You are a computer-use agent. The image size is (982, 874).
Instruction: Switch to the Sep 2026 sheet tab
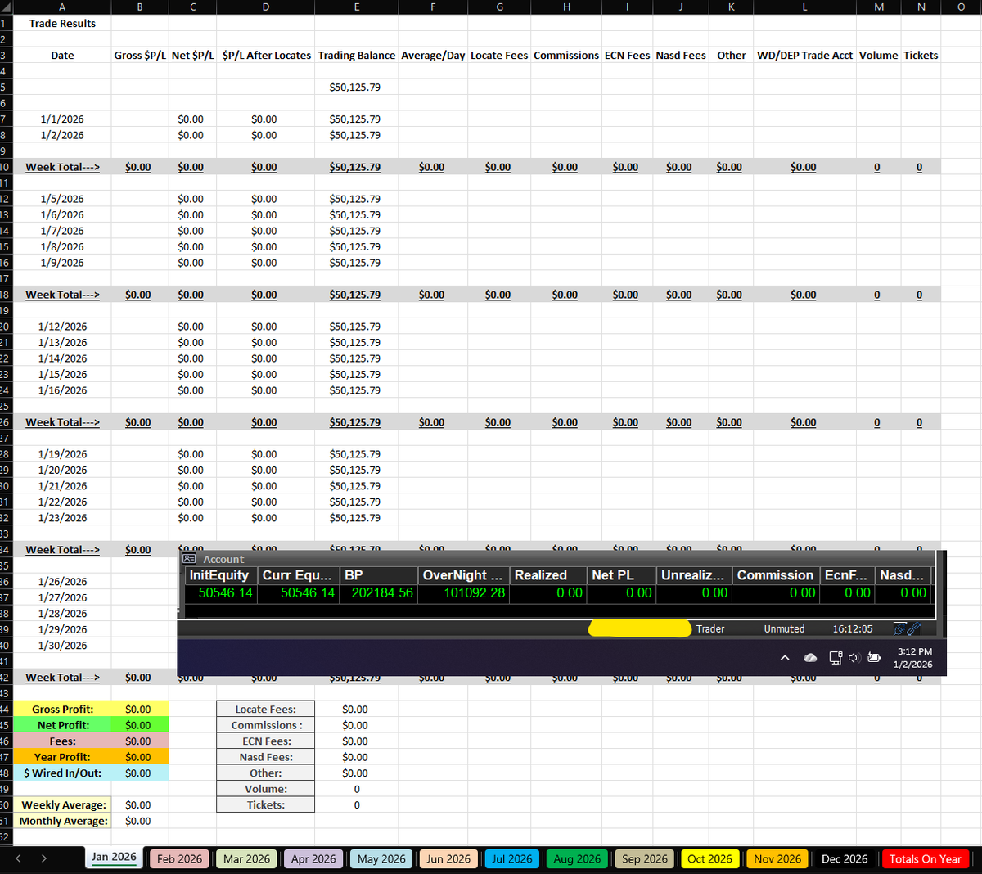[645, 858]
